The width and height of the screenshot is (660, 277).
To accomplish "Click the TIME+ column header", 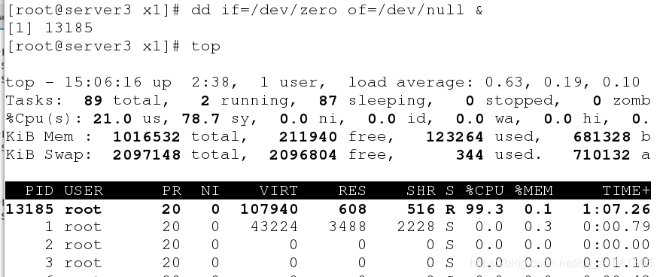I will pyautogui.click(x=626, y=190).
